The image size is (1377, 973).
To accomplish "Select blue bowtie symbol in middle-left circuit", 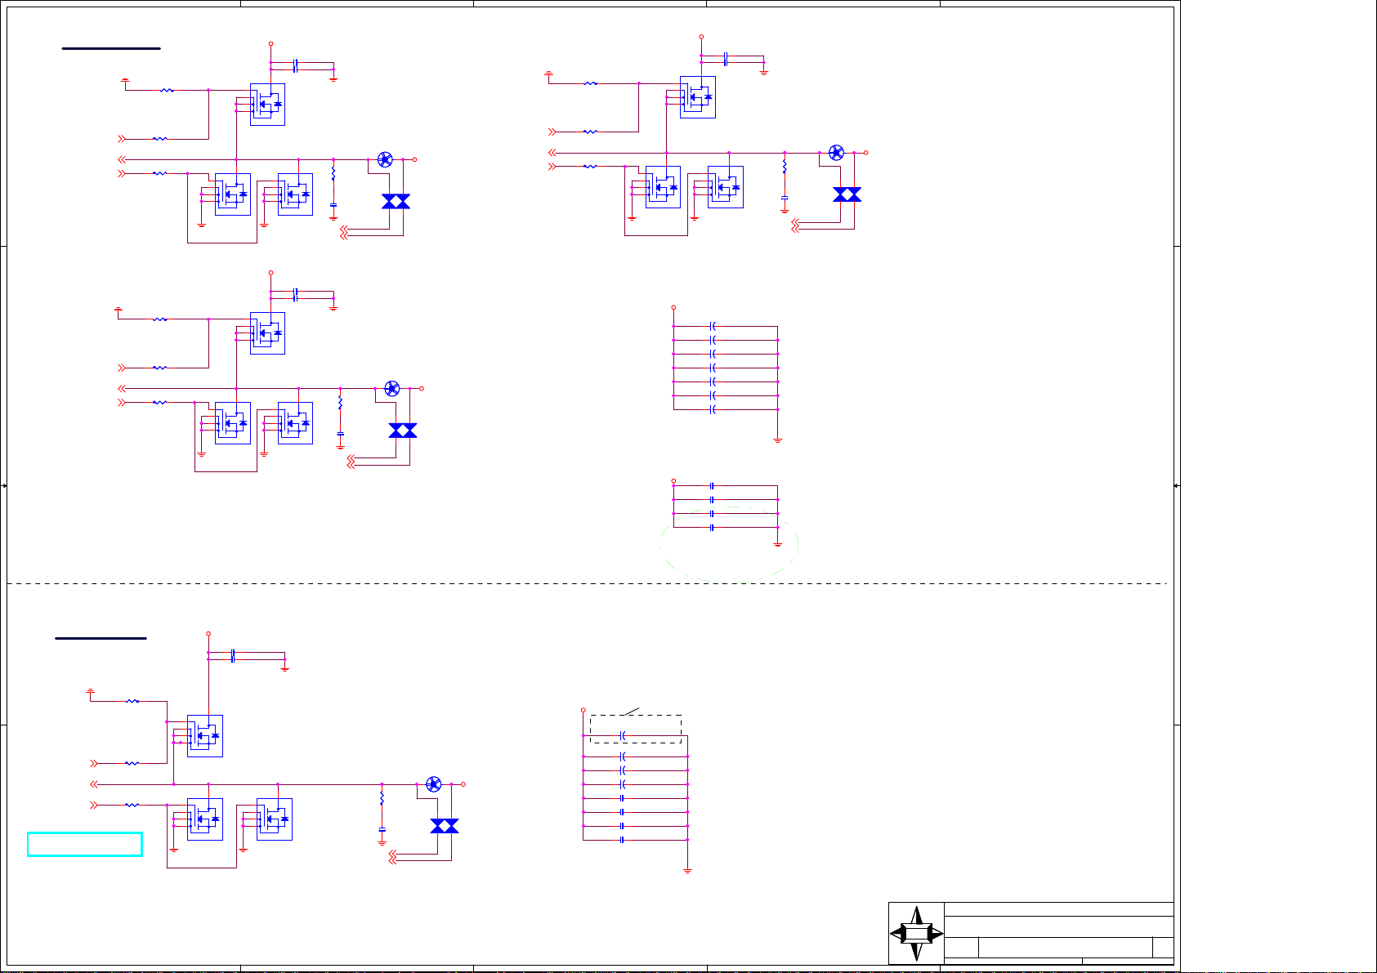I will [403, 431].
